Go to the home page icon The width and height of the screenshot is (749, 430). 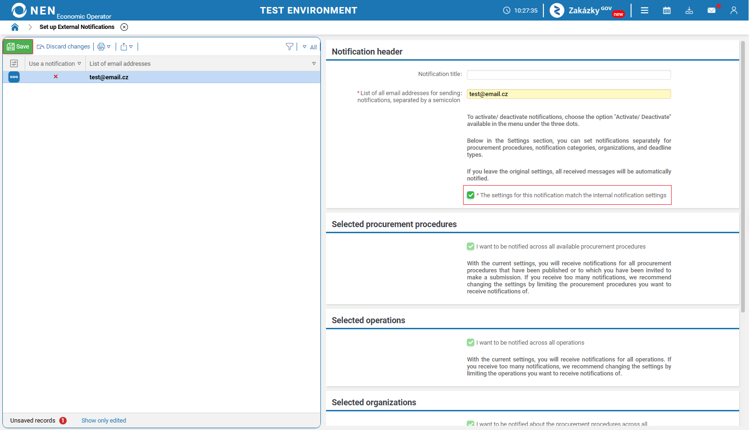(15, 27)
